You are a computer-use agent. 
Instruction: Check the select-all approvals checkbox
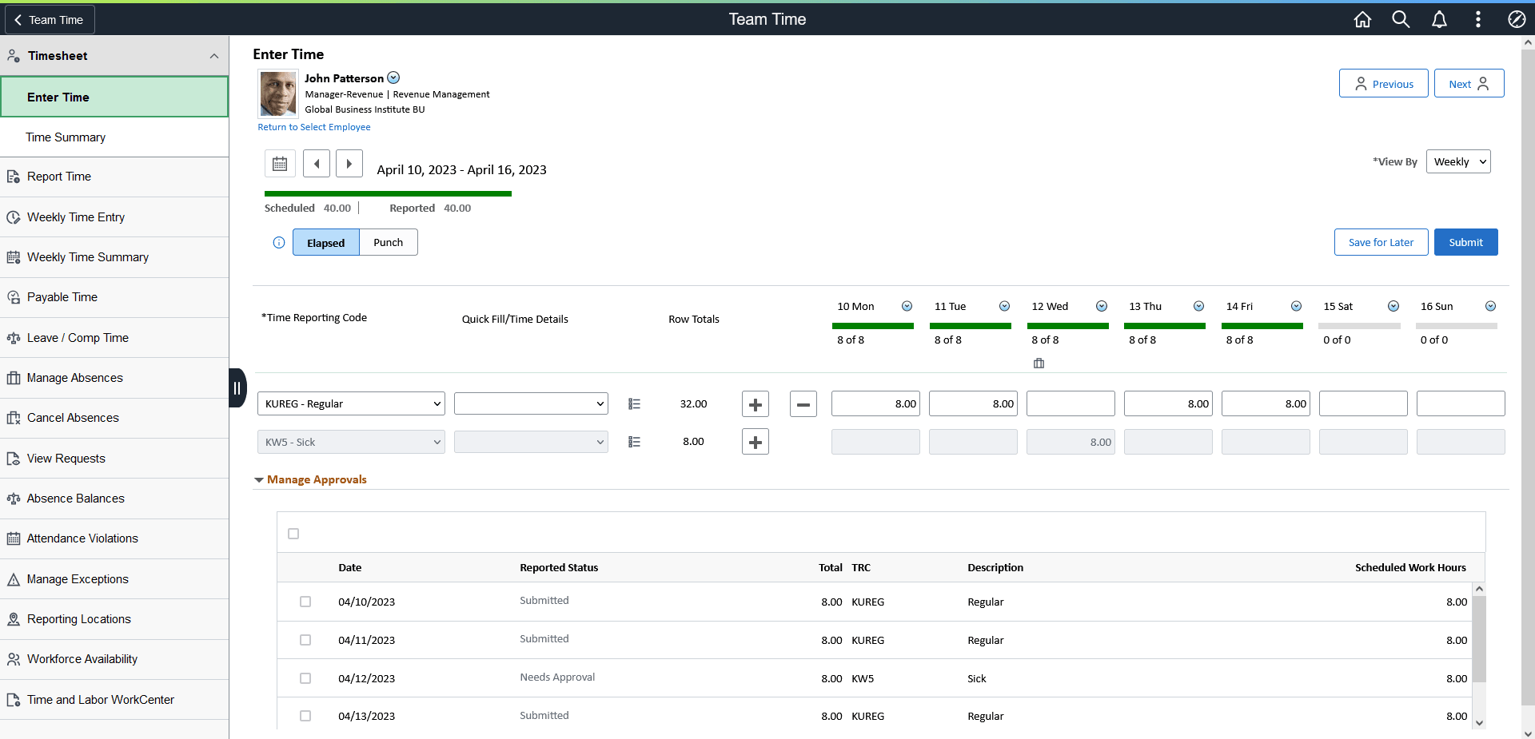(x=293, y=533)
